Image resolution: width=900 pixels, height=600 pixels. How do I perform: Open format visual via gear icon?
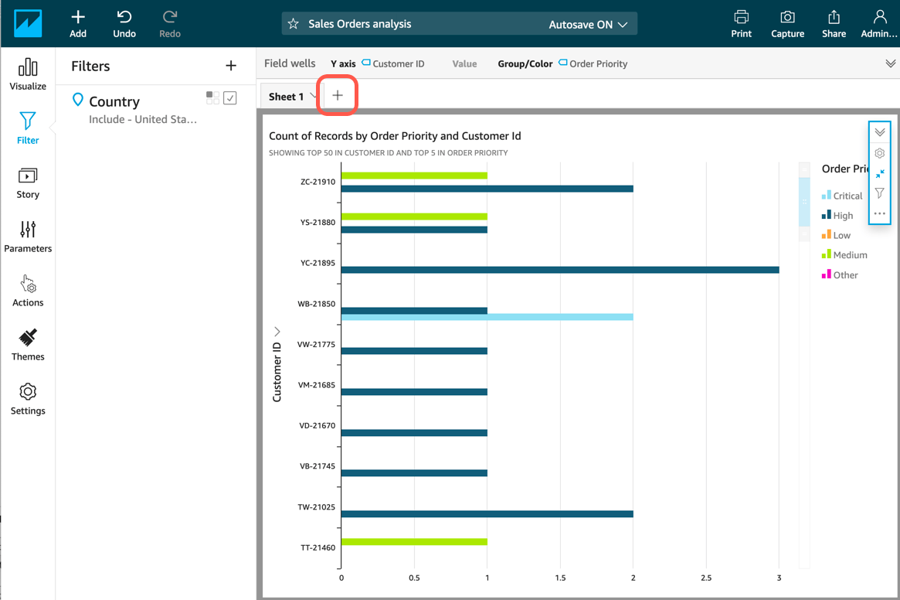(879, 152)
